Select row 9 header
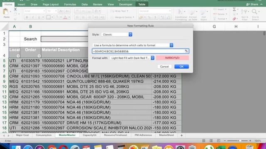 pos(4,82)
